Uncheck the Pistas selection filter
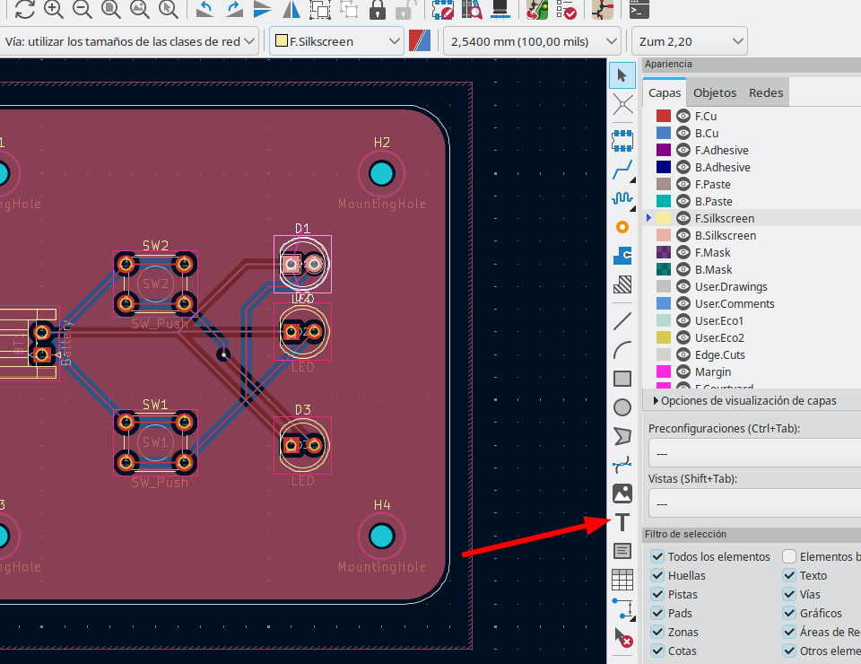This screenshot has height=664, width=861. 657,594
